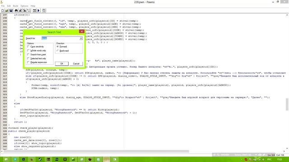The width and height of the screenshot is (289, 162).
Task: Click the Ln 324 status bar entry
Action: tap(271, 155)
